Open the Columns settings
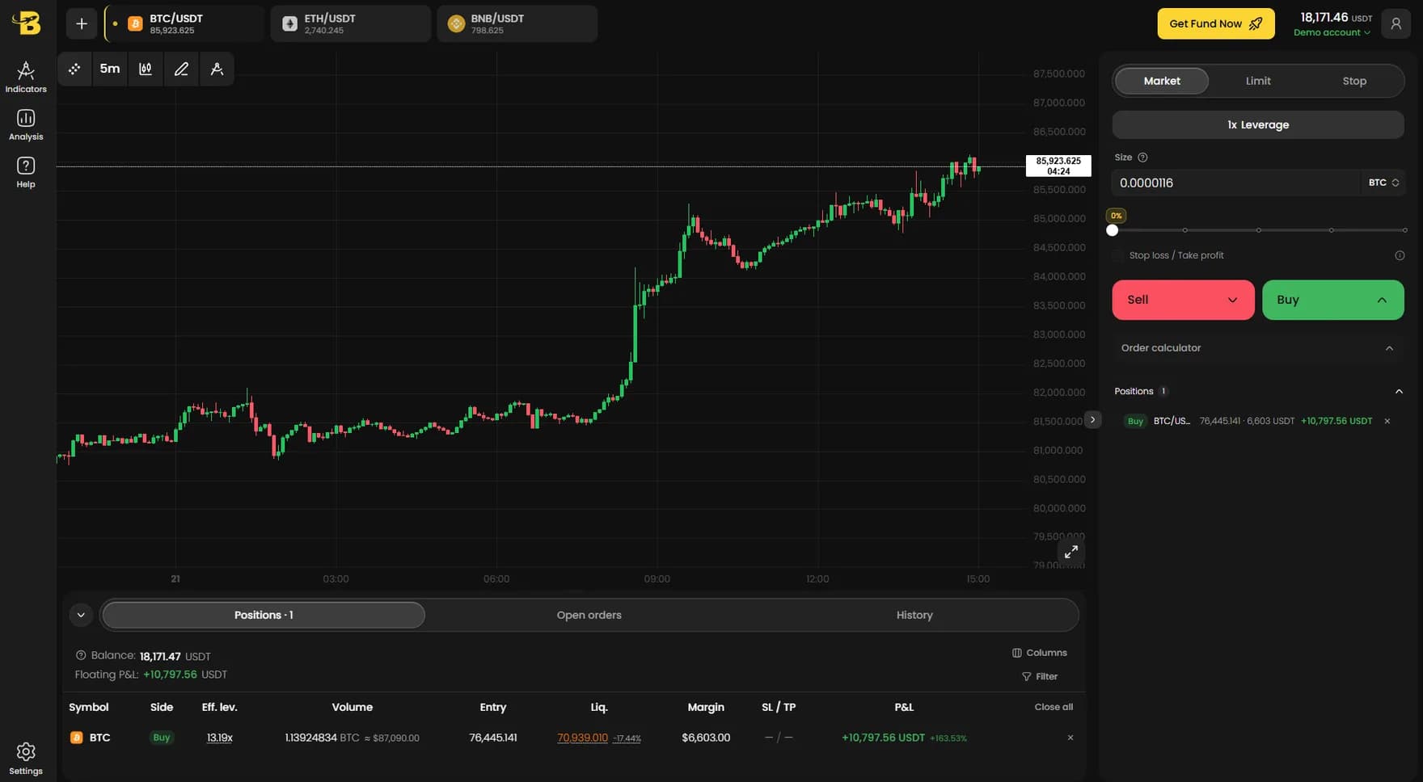The height and width of the screenshot is (782, 1423). coord(1040,653)
